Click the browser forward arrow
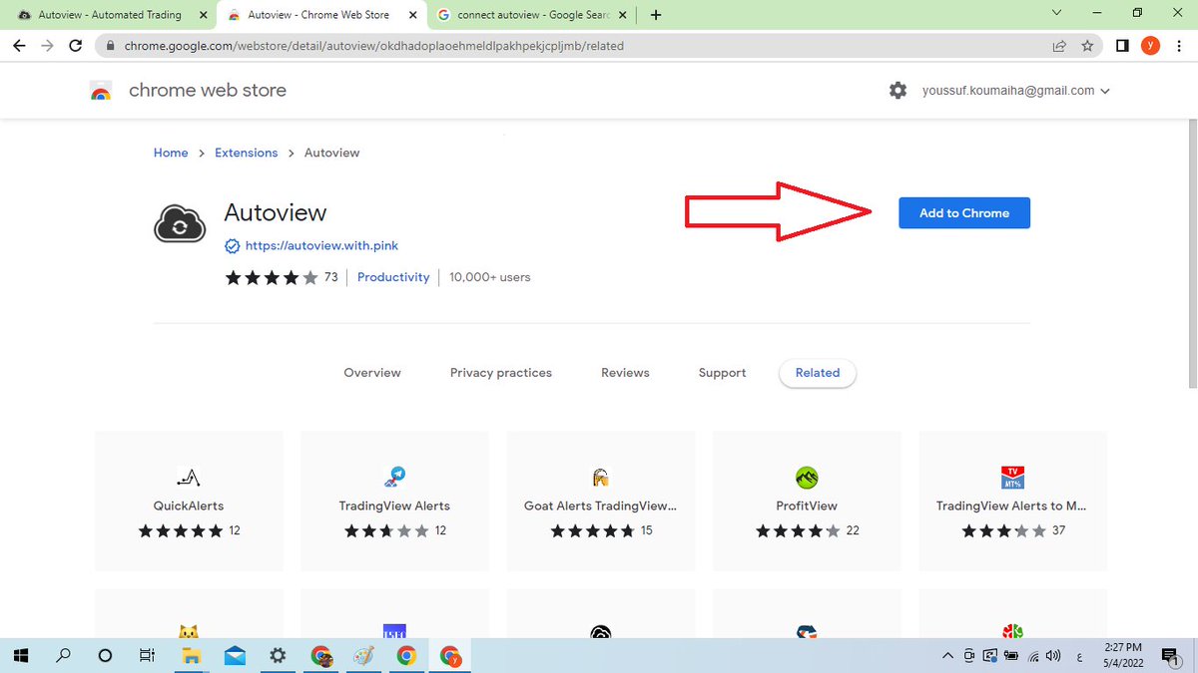Viewport: 1198px width, 673px height. (x=47, y=46)
